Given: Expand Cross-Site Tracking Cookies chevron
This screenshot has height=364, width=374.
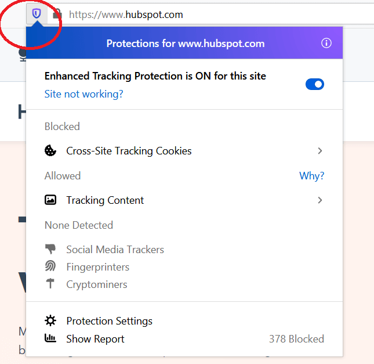Looking at the screenshot, I should point(319,151).
